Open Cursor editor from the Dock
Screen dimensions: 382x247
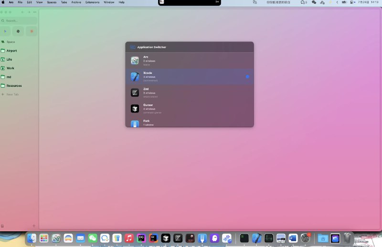click(166, 238)
